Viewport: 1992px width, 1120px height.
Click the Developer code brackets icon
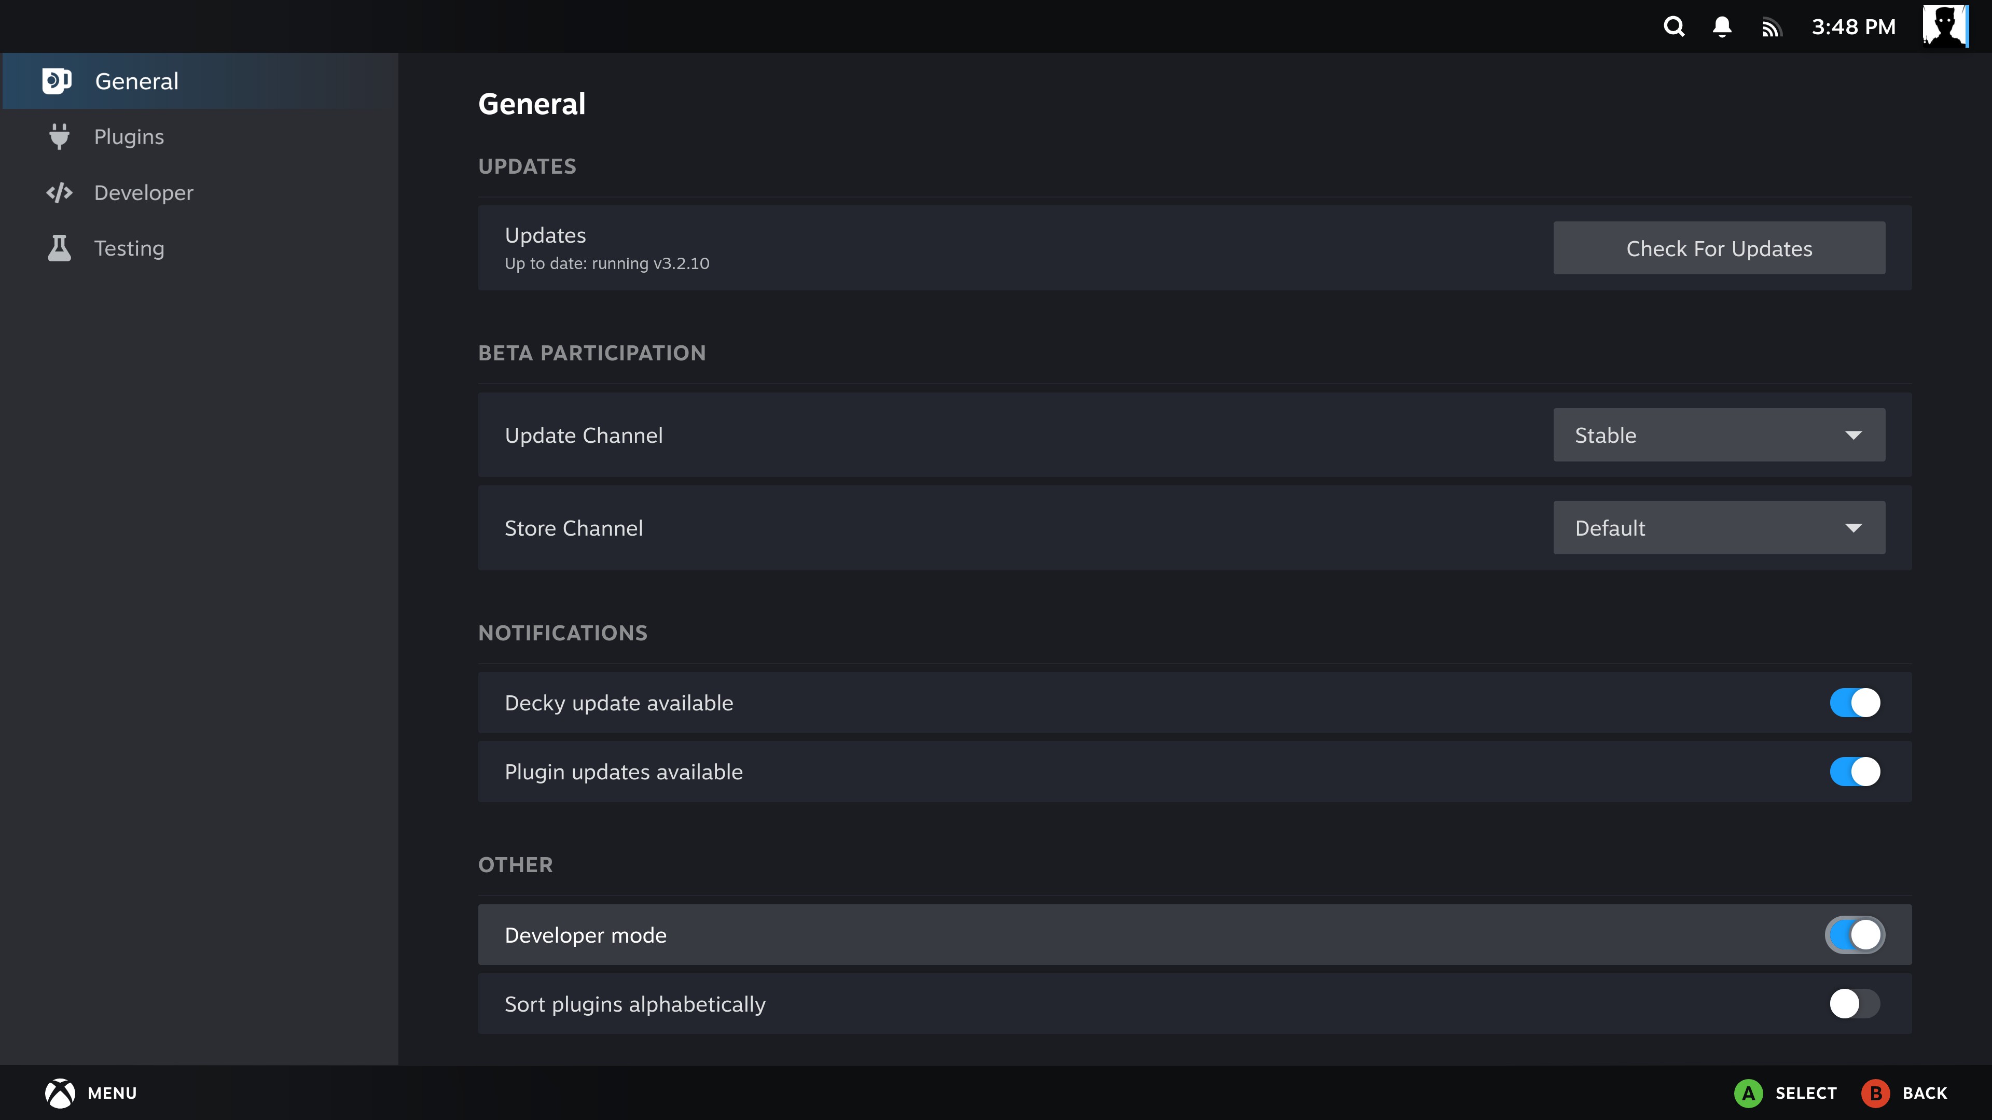click(x=59, y=192)
